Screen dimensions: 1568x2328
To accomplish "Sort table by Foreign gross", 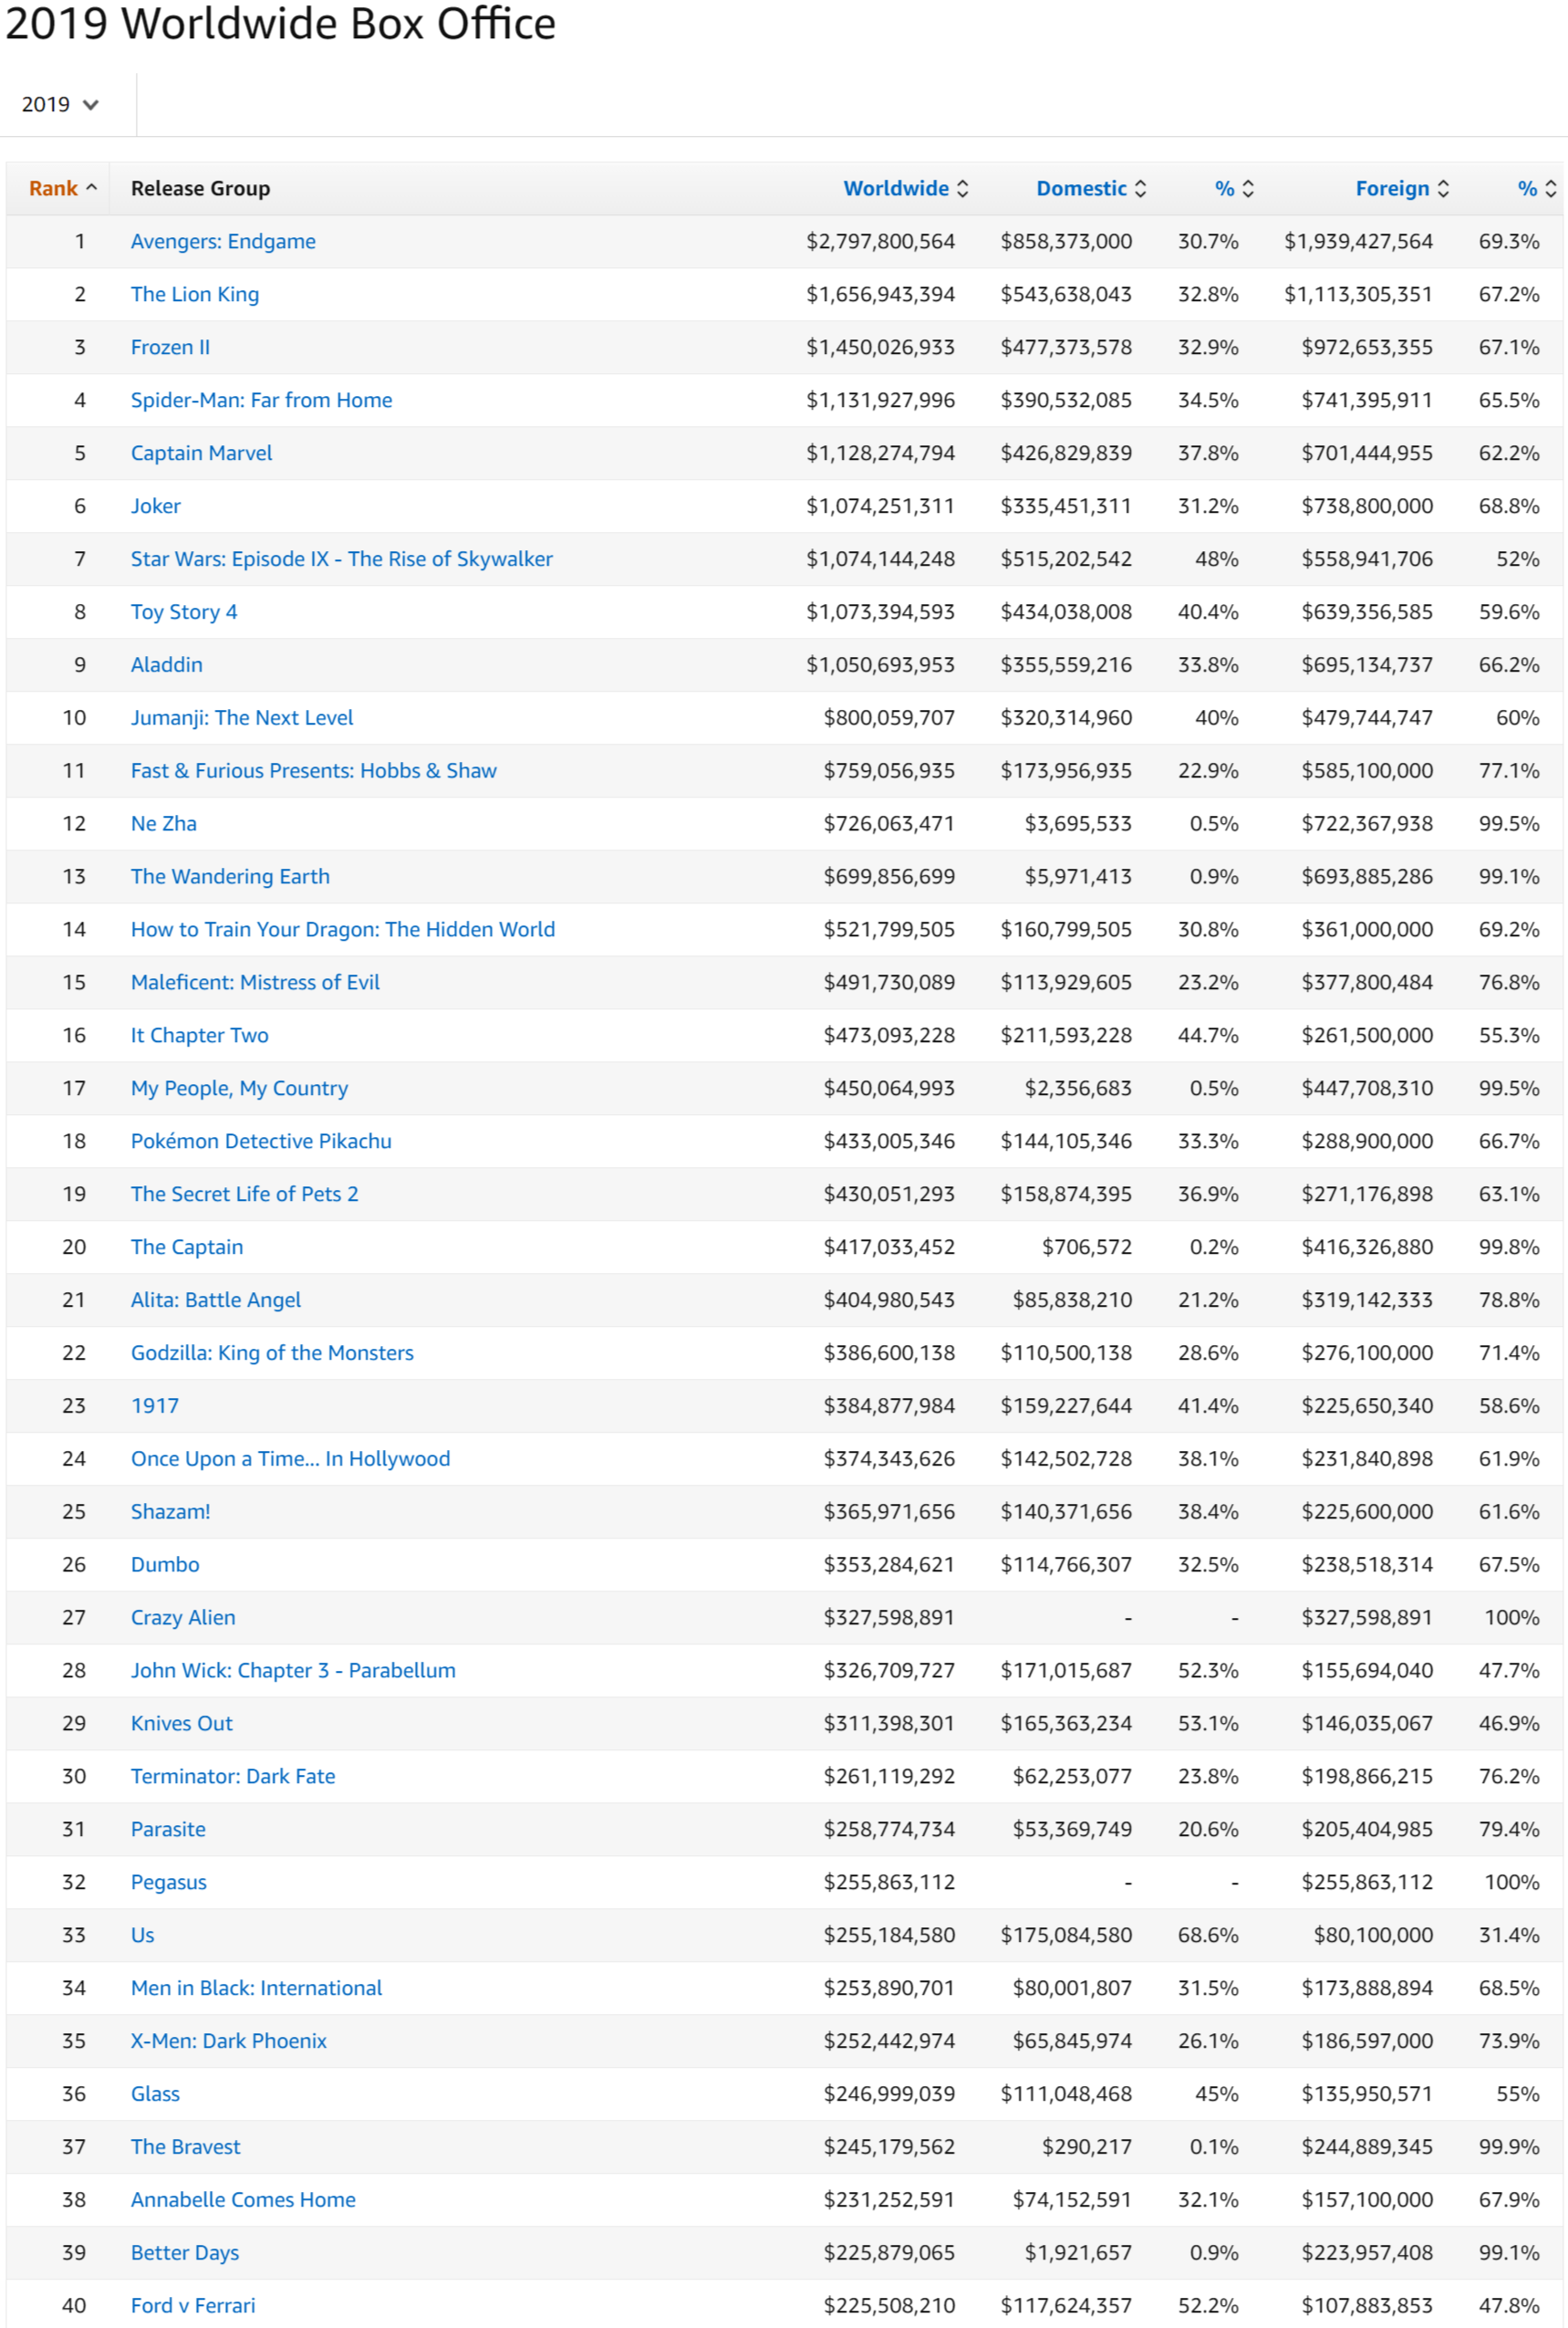I will 1402,188.
